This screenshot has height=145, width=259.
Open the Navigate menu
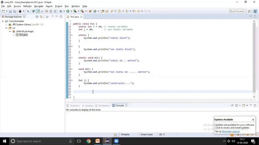point(39,6)
